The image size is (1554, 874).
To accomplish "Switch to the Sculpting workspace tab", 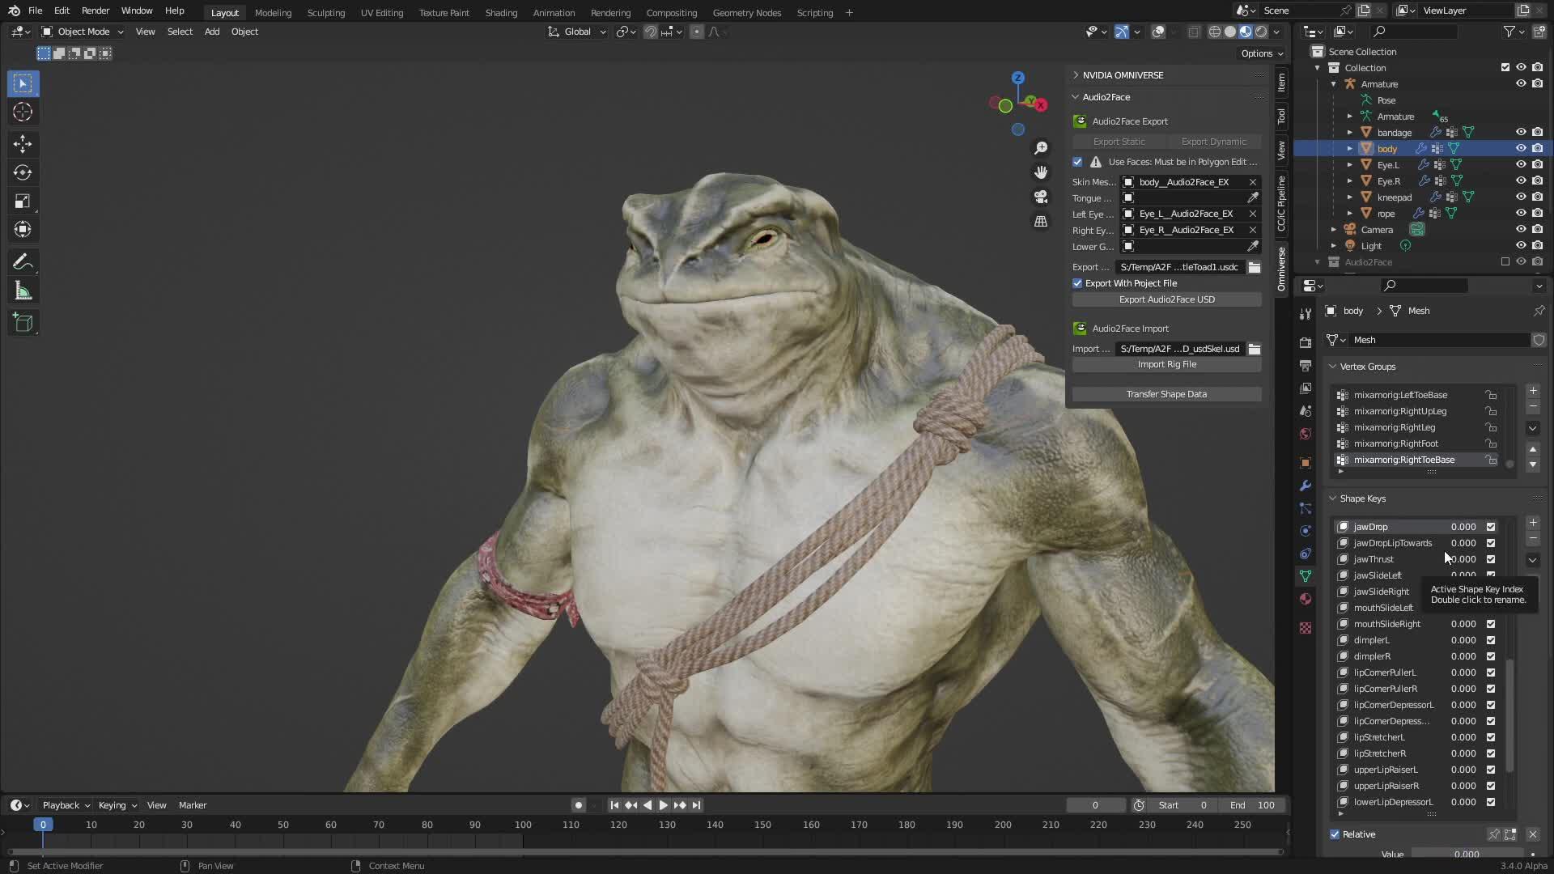I will pos(325,13).
